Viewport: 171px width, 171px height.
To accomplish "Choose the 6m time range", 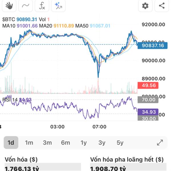I will (66, 142).
